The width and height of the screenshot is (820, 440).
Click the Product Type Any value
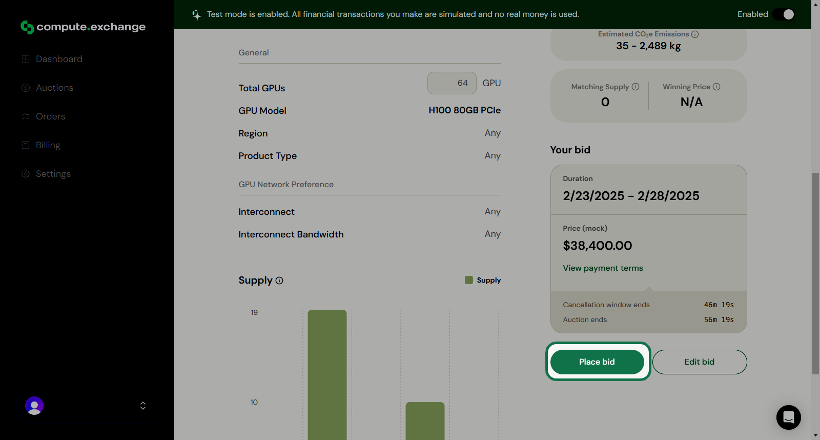(x=493, y=155)
